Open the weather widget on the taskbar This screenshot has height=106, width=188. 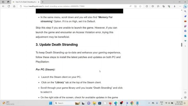9,103
